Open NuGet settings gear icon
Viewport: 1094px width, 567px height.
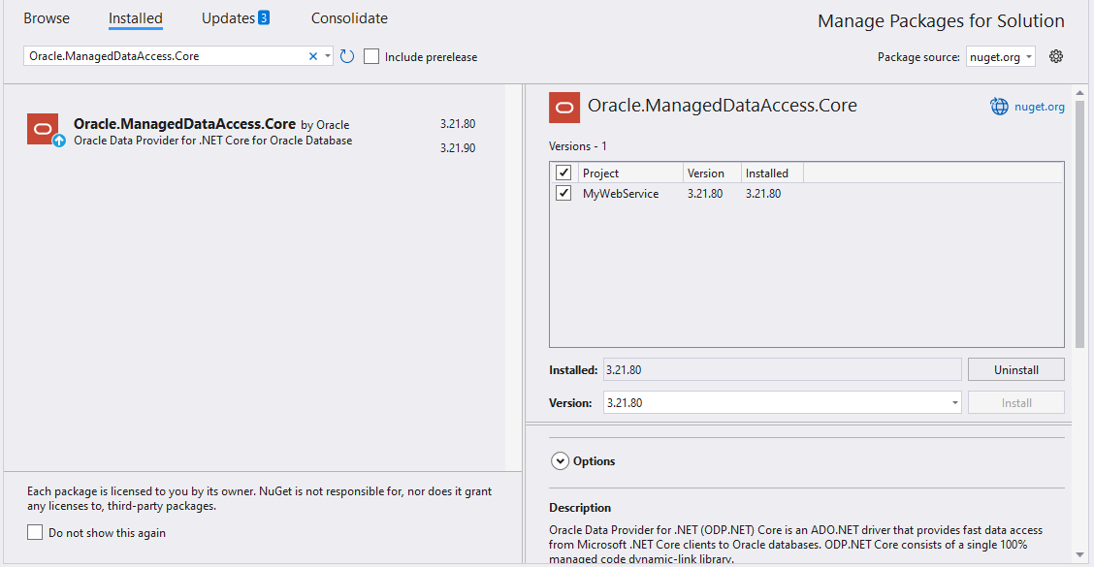coord(1056,56)
